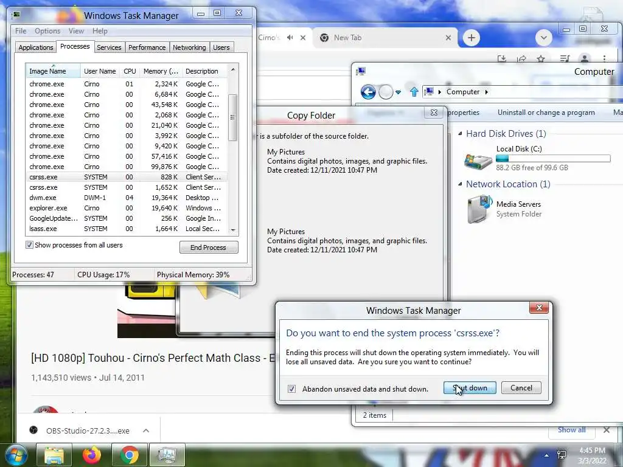623x467 pixels.
Task: Click Computer in the address bar
Action: pyautogui.click(x=463, y=92)
